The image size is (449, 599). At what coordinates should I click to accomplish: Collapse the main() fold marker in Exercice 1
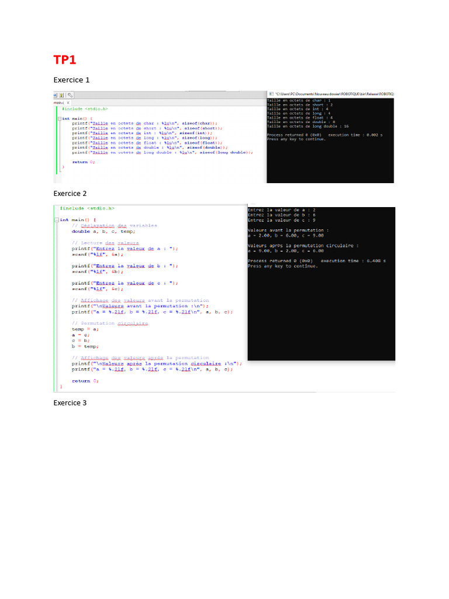click(59, 119)
